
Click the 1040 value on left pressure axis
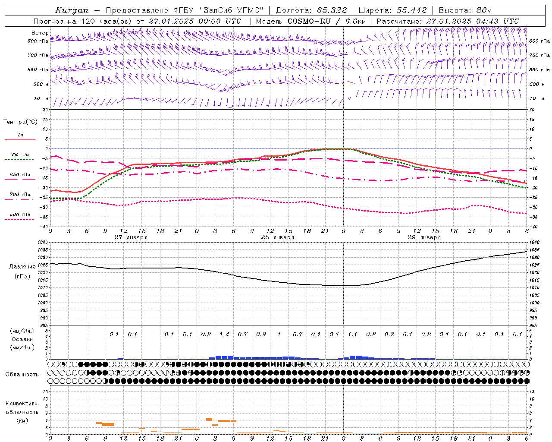pos(42,243)
